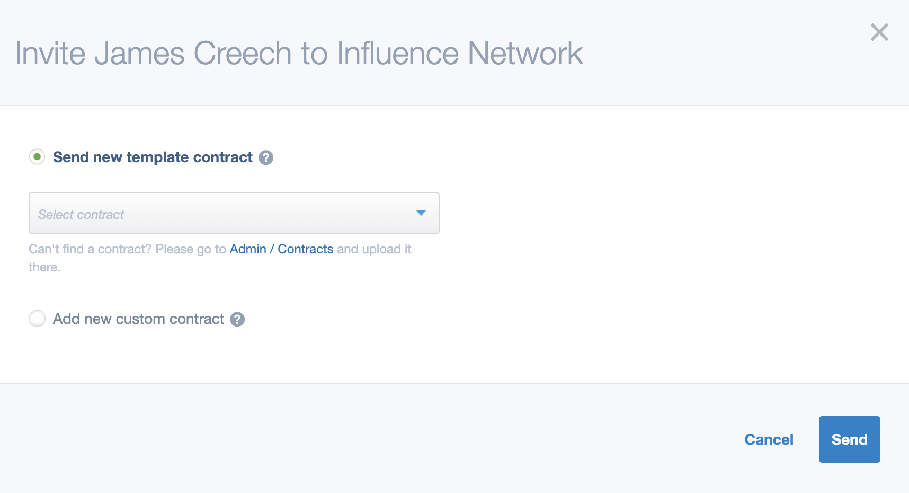This screenshot has width=909, height=493.
Task: Close the invite dialog with the X icon
Action: pos(879,32)
